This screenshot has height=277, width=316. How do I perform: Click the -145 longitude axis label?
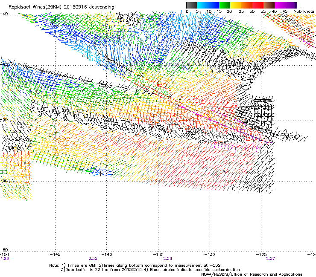click(x=55, y=254)
